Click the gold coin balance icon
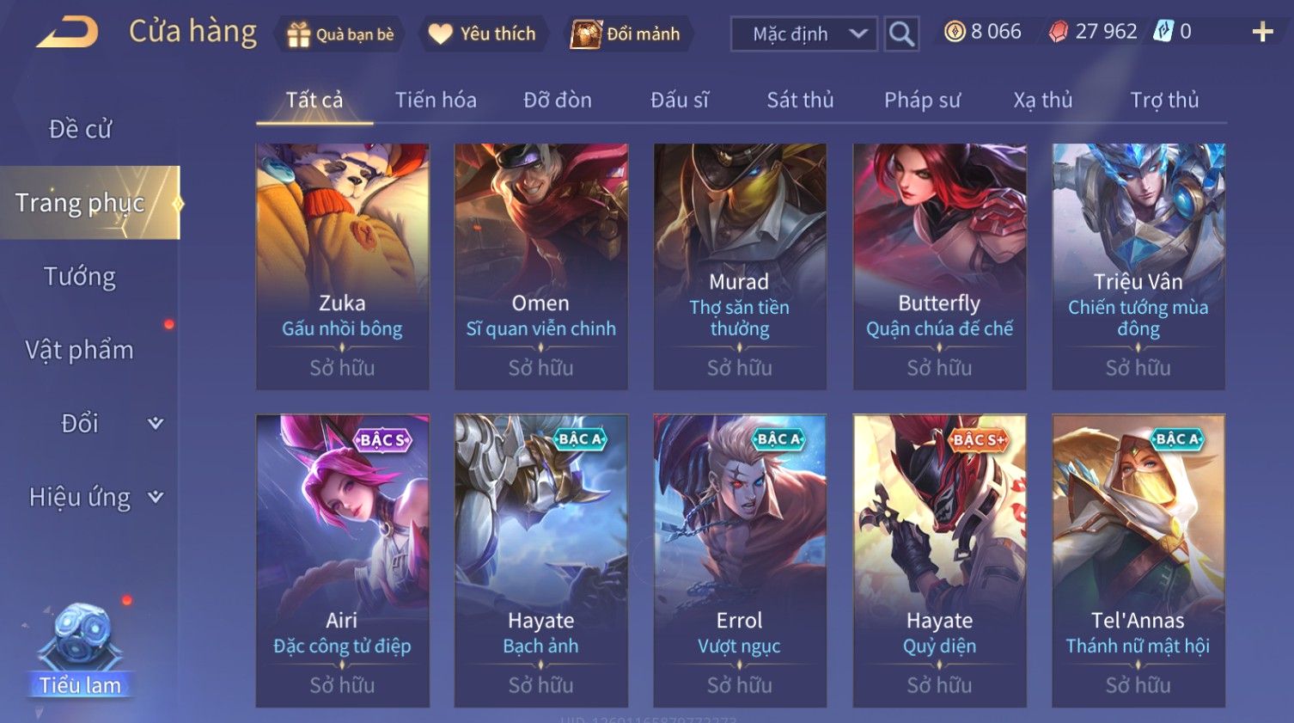 point(955,32)
